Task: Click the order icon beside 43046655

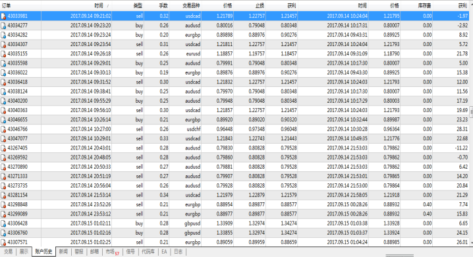Action: (3, 120)
